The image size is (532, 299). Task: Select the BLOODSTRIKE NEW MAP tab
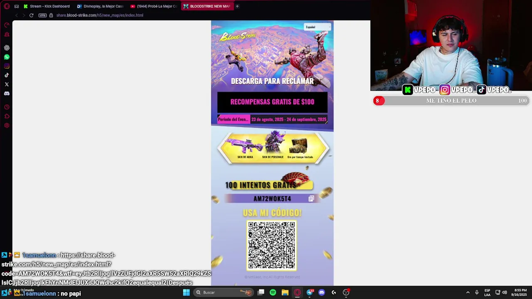click(x=207, y=6)
